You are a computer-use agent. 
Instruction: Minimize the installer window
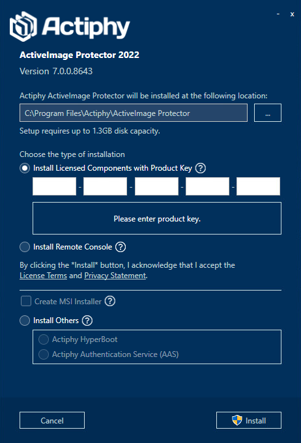pos(278,14)
